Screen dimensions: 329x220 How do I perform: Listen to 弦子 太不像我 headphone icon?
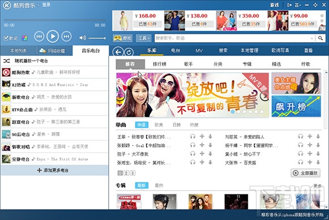(x=193, y=154)
